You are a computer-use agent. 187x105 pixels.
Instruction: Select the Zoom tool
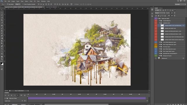2,59
